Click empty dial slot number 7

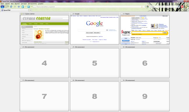(44, 96)
